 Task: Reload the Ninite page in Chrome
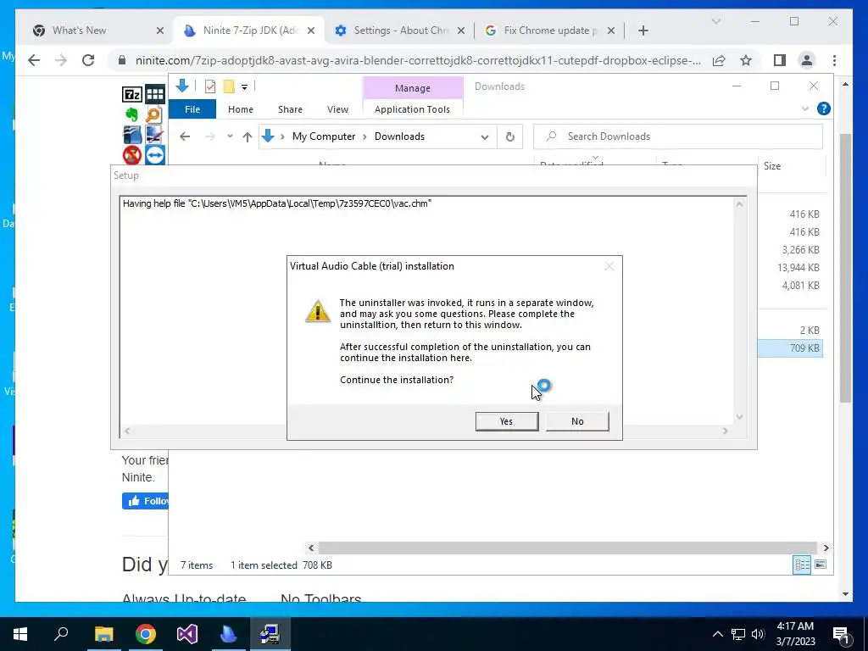pos(88,60)
